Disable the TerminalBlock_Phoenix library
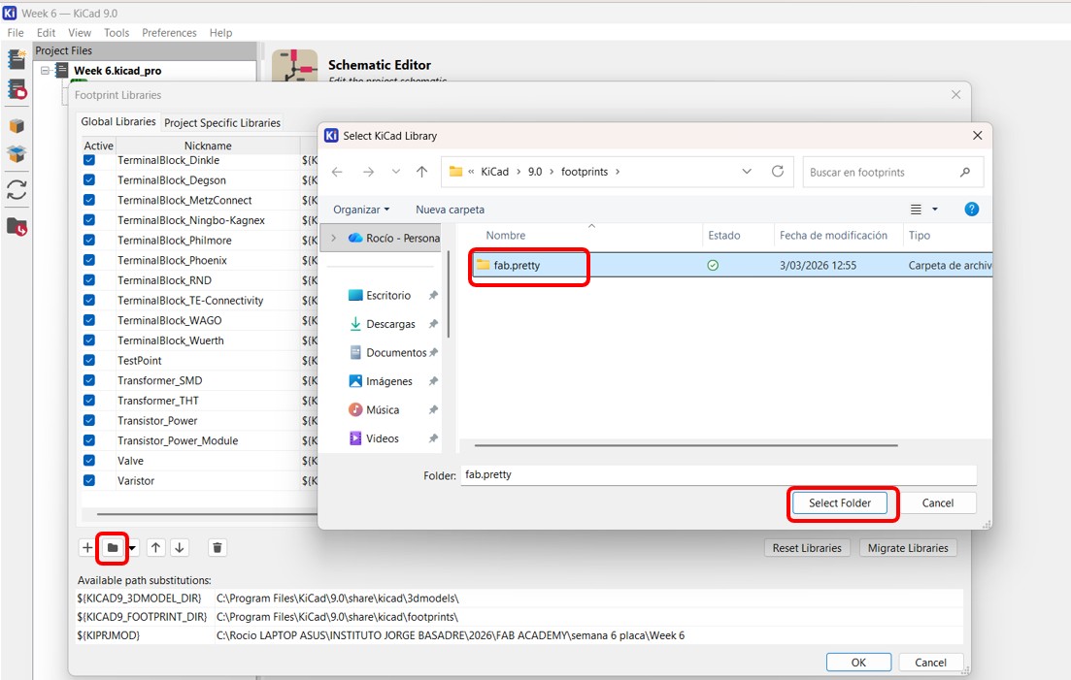Image resolution: width=1071 pixels, height=680 pixels. pos(89,260)
